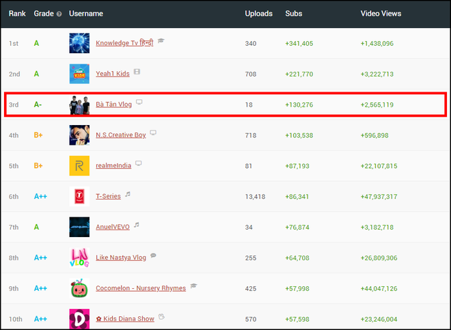The width and height of the screenshot is (451, 330).
Task: Select the Like Nastya Vlog avatar
Action: point(79,258)
